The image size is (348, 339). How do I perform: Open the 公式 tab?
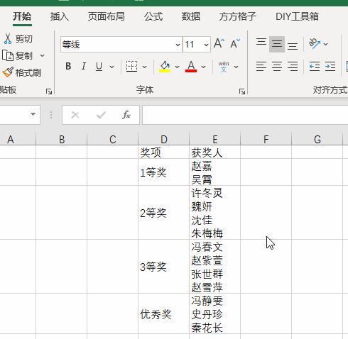[153, 16]
